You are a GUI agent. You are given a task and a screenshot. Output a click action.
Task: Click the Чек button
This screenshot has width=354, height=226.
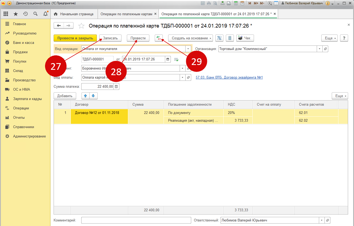(245, 38)
